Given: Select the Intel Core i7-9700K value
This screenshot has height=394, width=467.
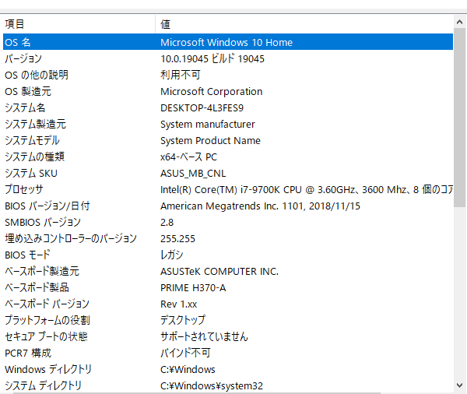Looking at the screenshot, I should point(307,189).
